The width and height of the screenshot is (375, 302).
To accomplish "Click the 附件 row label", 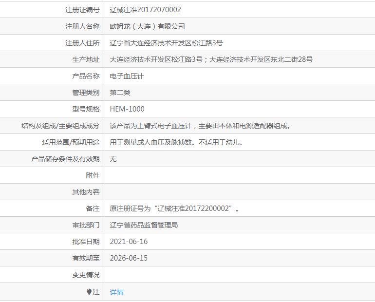I will click(x=93, y=175).
